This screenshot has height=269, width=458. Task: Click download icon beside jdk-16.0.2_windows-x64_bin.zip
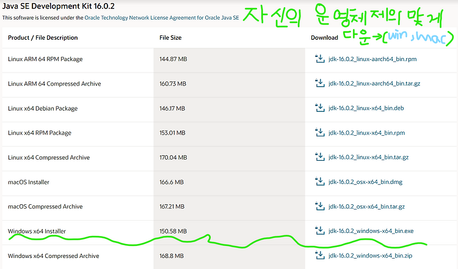[320, 256]
